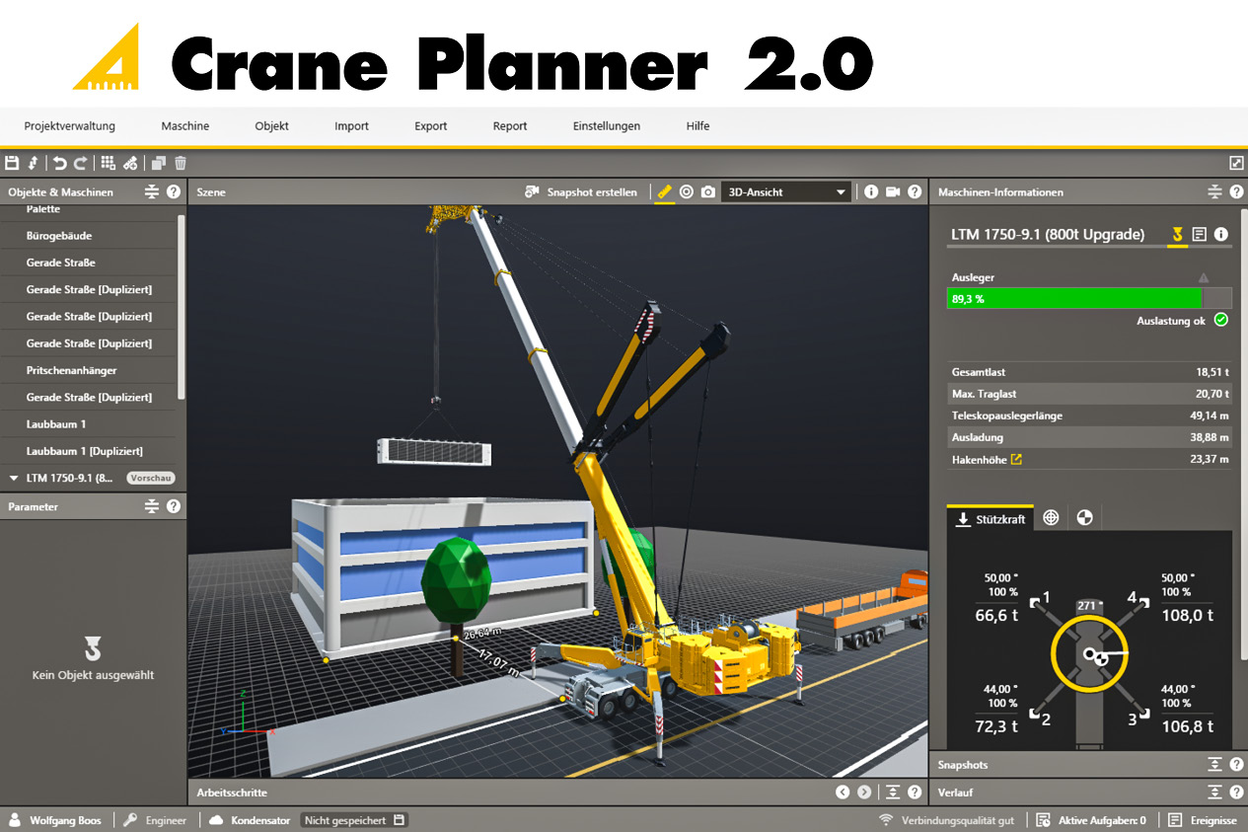This screenshot has width=1248, height=832.
Task: Click the duplicate object icon
Action: click(x=158, y=163)
